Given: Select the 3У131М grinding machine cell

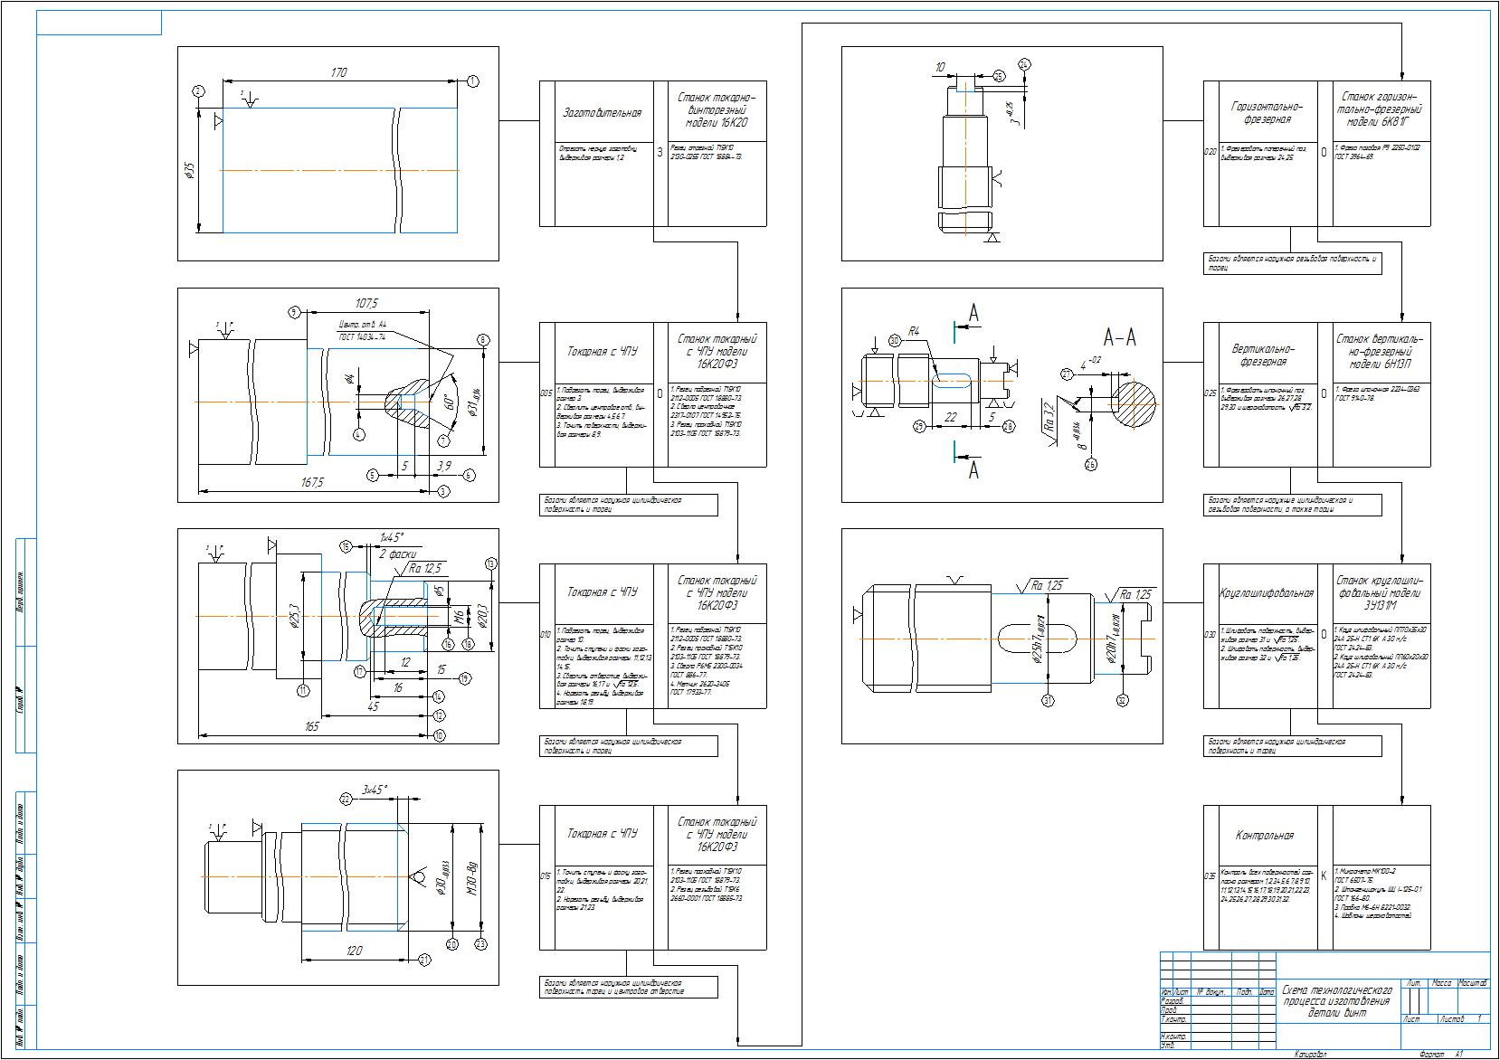Looking at the screenshot, I should (1381, 593).
